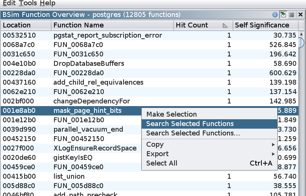This screenshot has width=306, height=196.
Task: Close the BSim Function Overview panel
Action: 300,15
